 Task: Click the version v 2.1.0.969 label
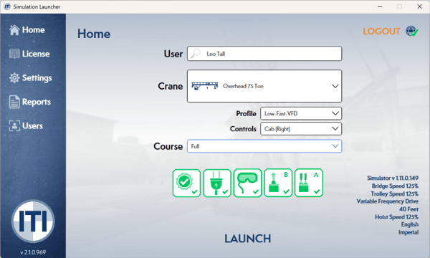33,252
